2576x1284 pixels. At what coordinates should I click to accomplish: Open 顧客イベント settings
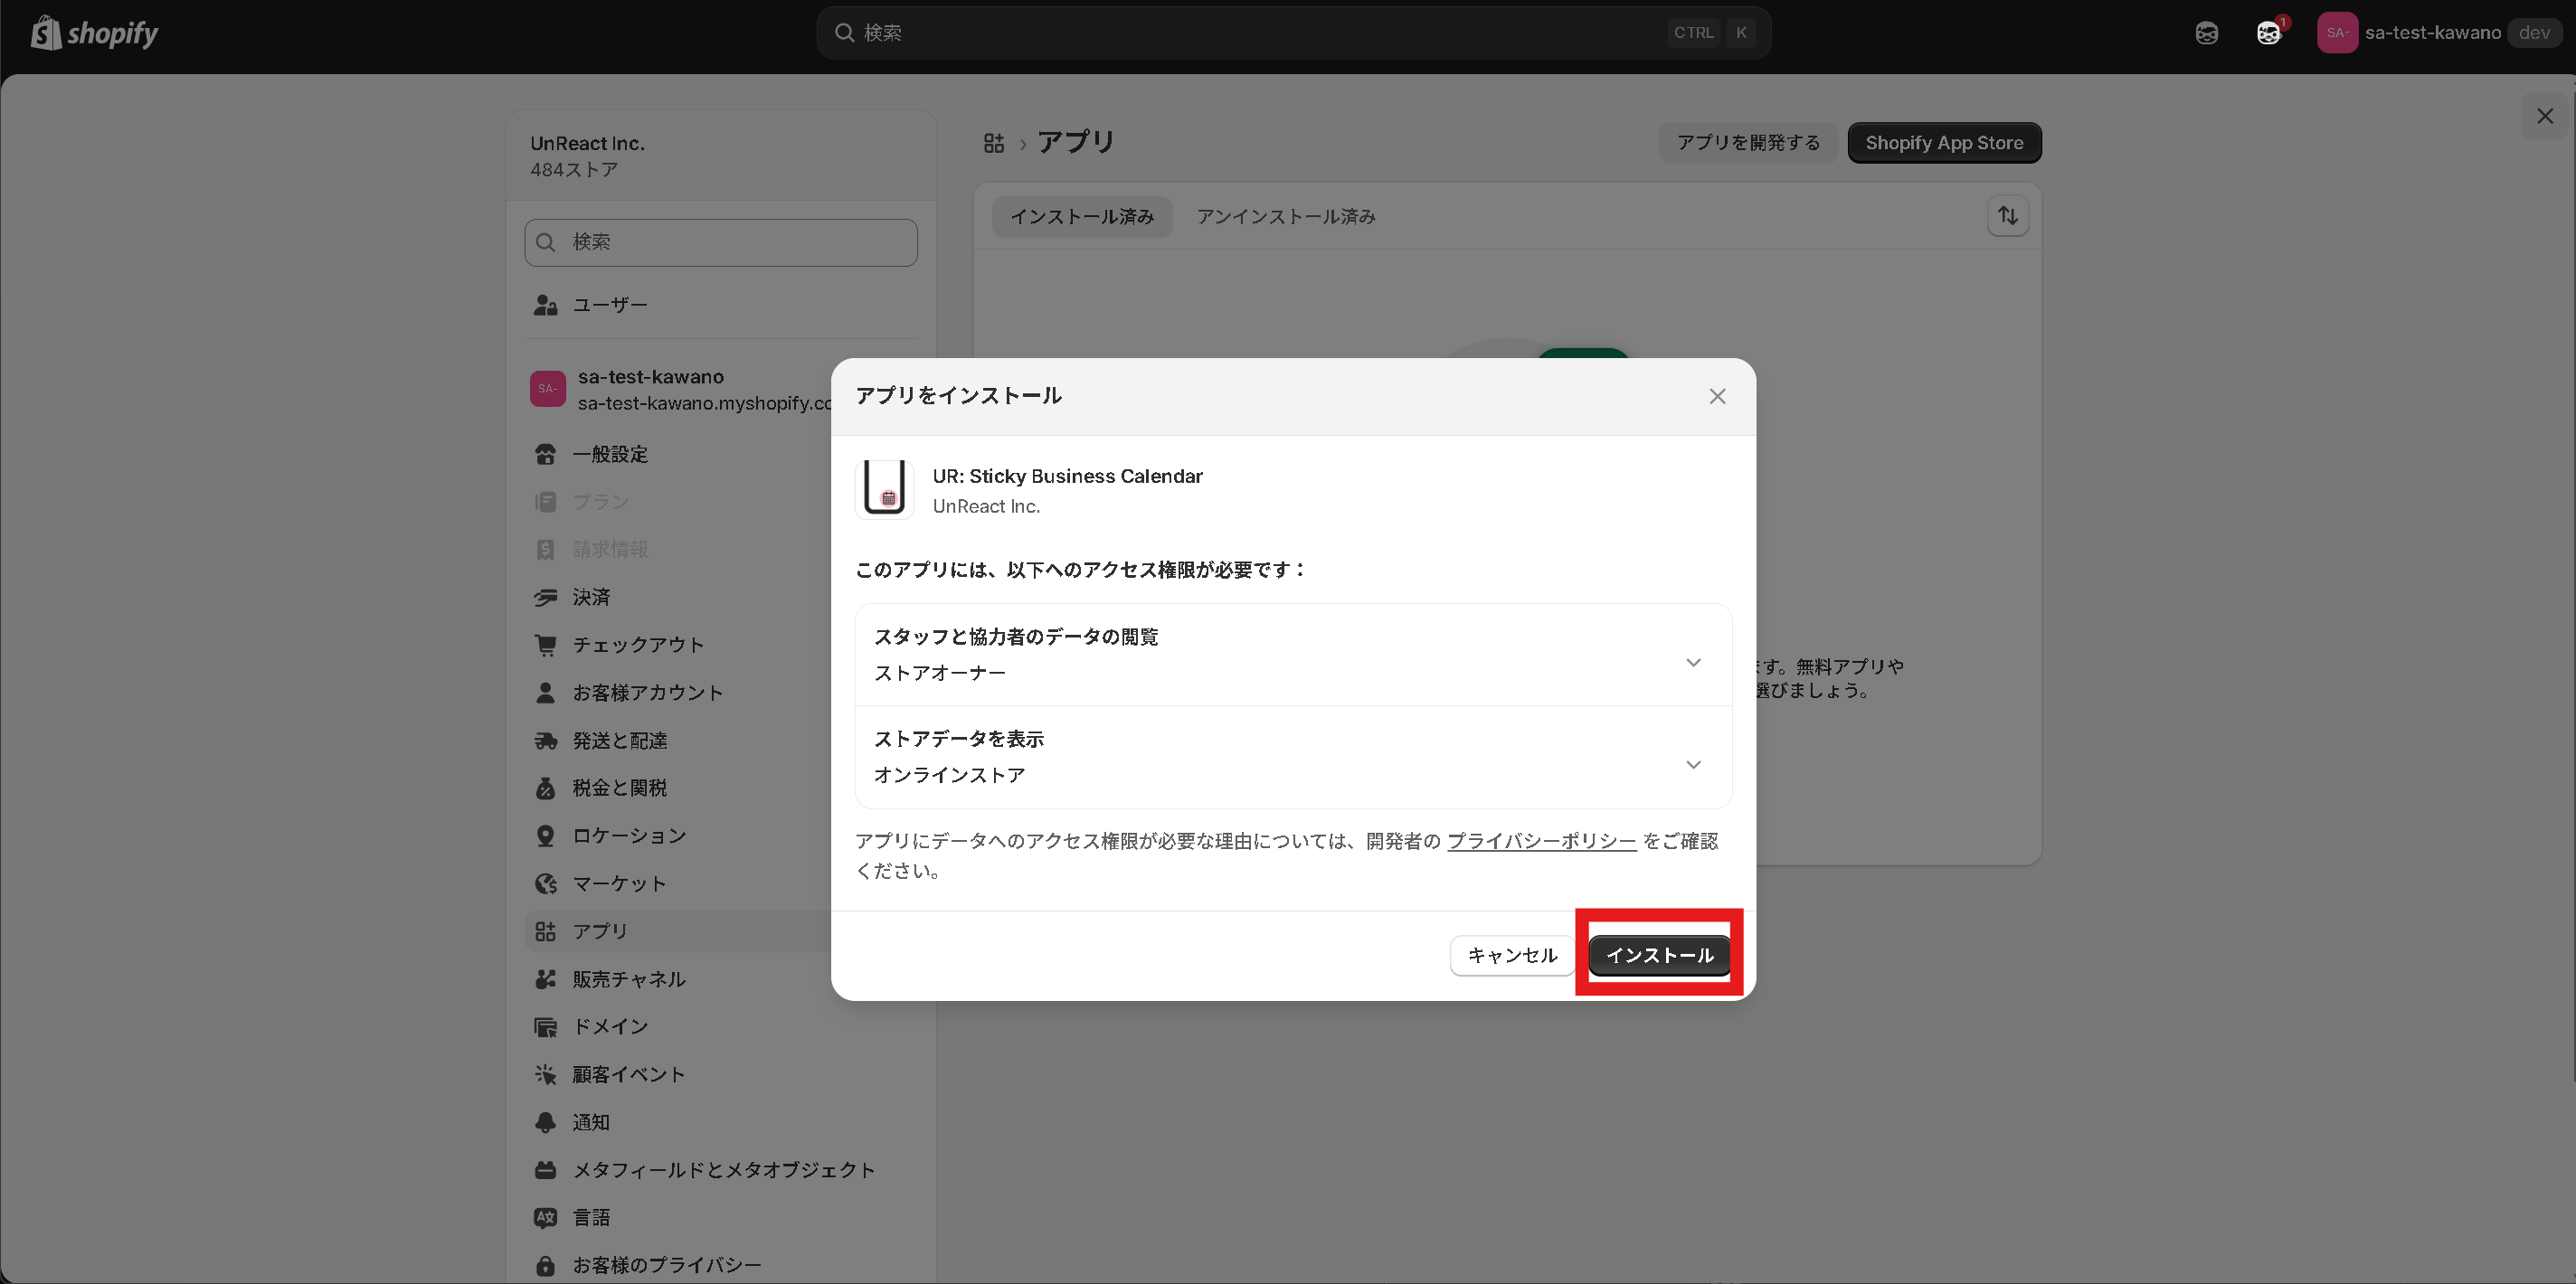point(720,1075)
